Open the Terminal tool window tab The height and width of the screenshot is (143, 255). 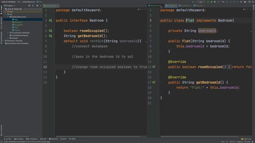53,139
